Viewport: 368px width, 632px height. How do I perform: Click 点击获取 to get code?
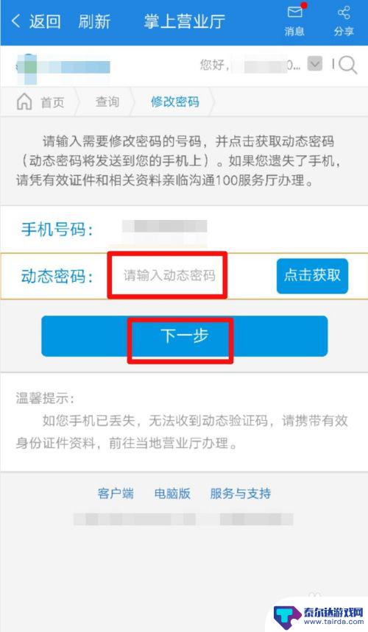312,276
